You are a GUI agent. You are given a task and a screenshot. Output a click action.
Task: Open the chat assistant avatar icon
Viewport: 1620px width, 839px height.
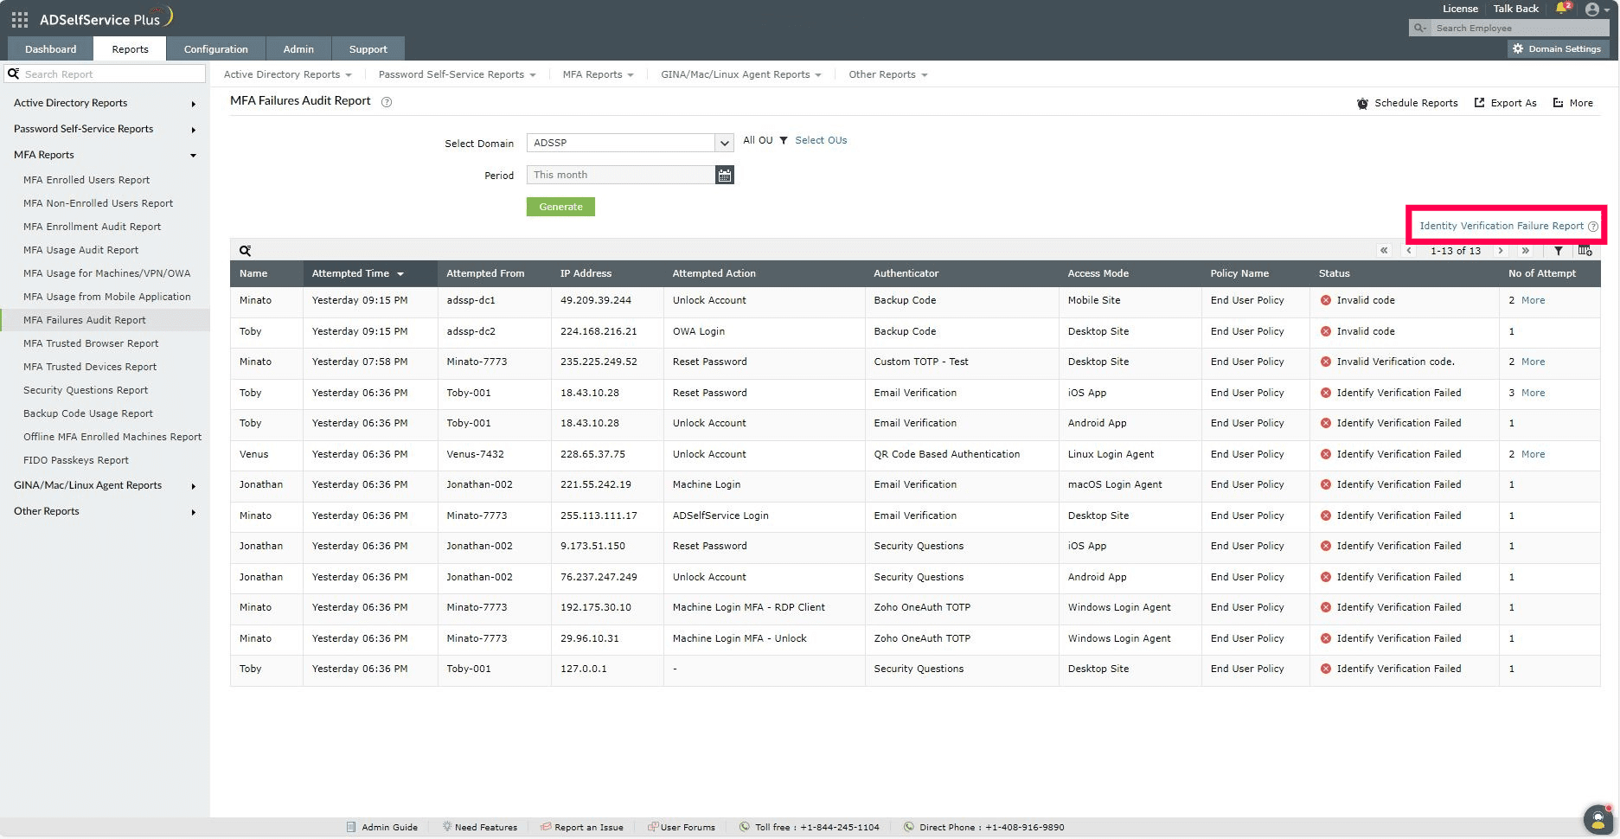pos(1597,818)
